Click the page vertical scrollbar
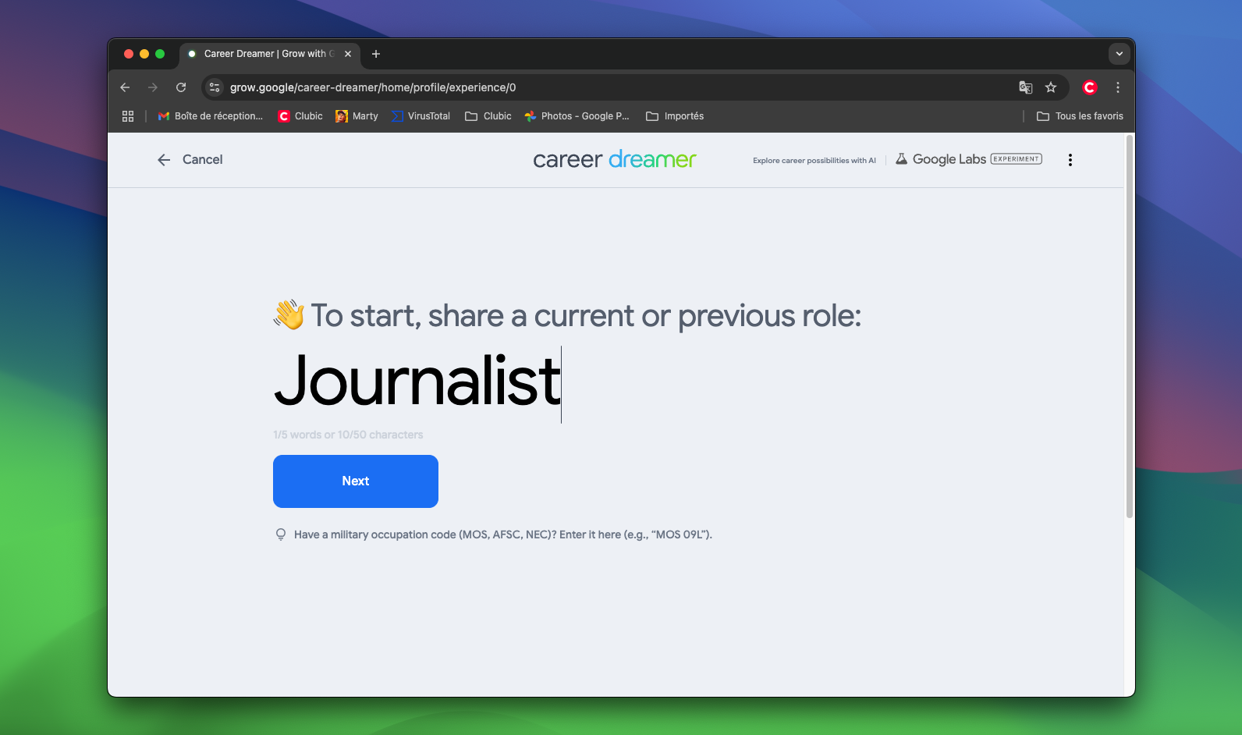Screen dimensions: 1242x735 click(x=1130, y=326)
